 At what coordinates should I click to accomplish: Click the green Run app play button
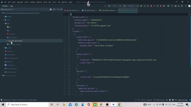[141, 6]
